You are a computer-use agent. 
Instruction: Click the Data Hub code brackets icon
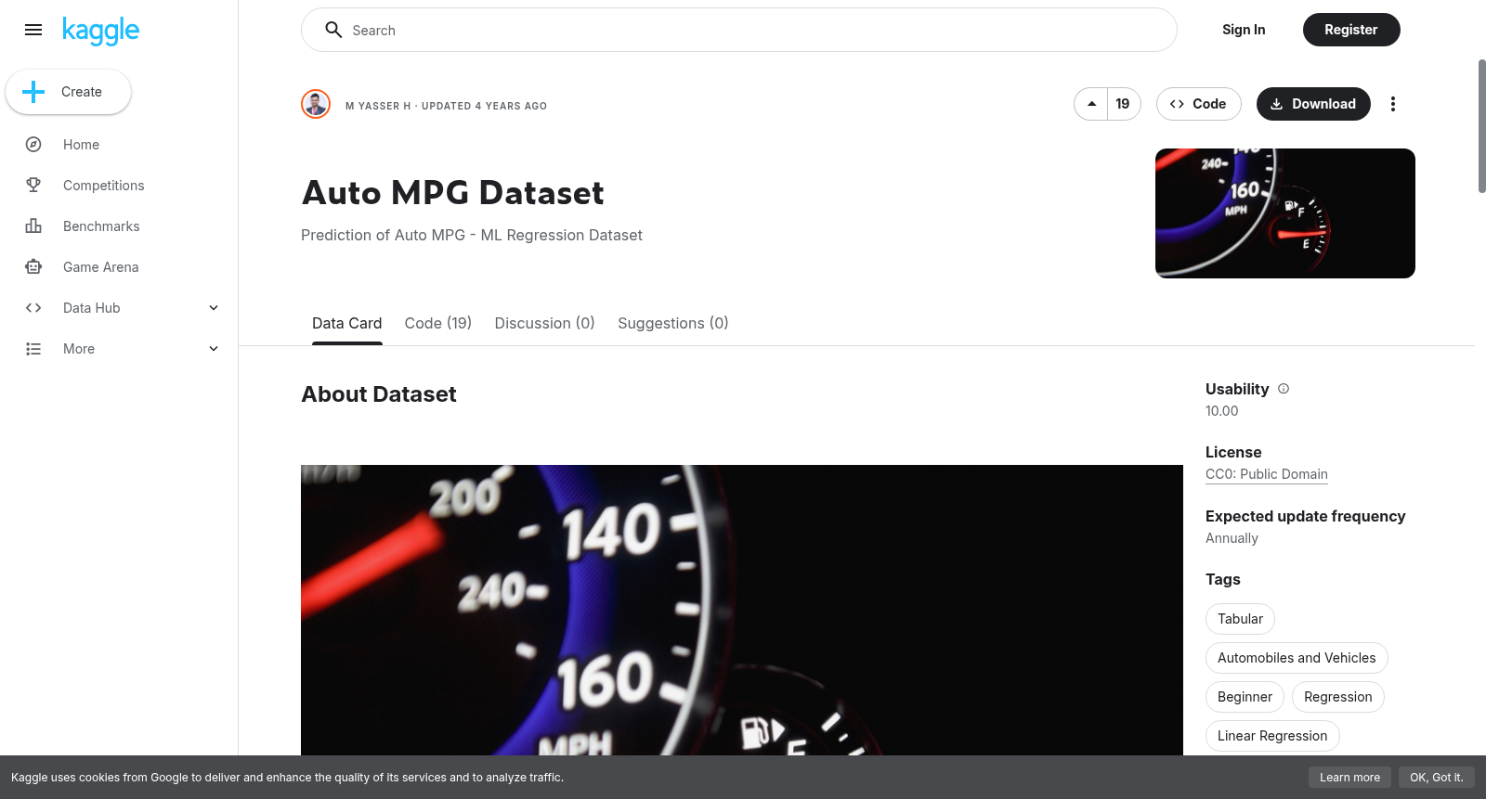(33, 308)
